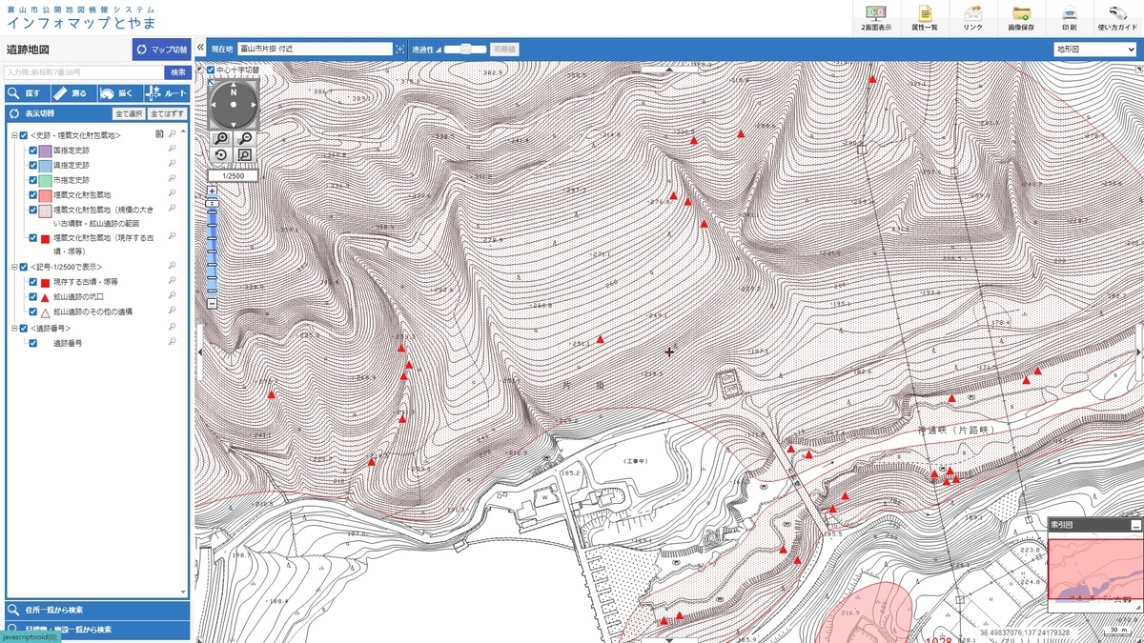Screen dimensions: 1144x643
Task: Save the map image with 画像保存
Action: tap(1021, 18)
